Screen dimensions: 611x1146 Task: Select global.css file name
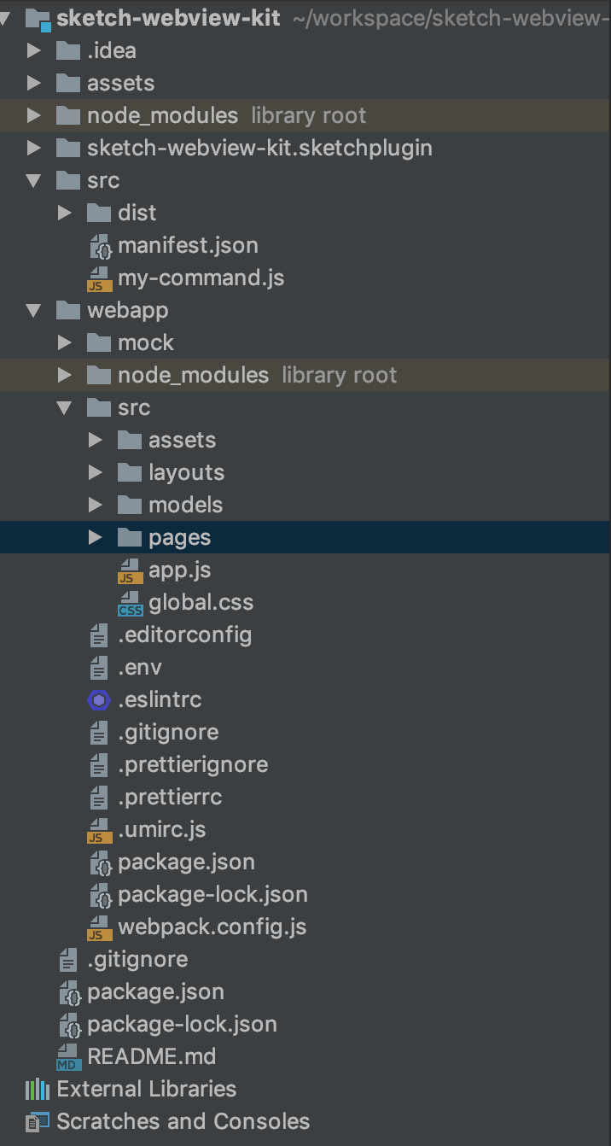click(x=201, y=602)
